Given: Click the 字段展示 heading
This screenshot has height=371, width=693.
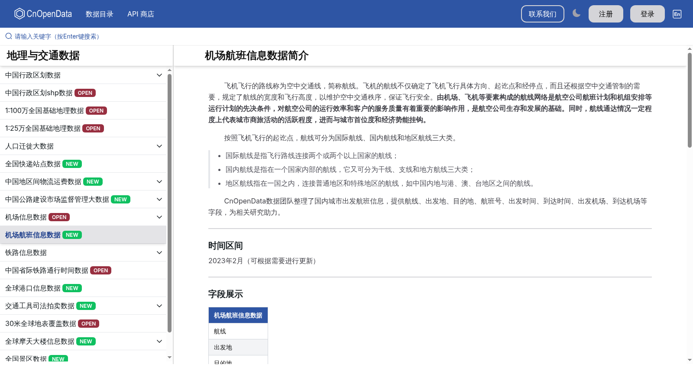Looking at the screenshot, I should [226, 294].
